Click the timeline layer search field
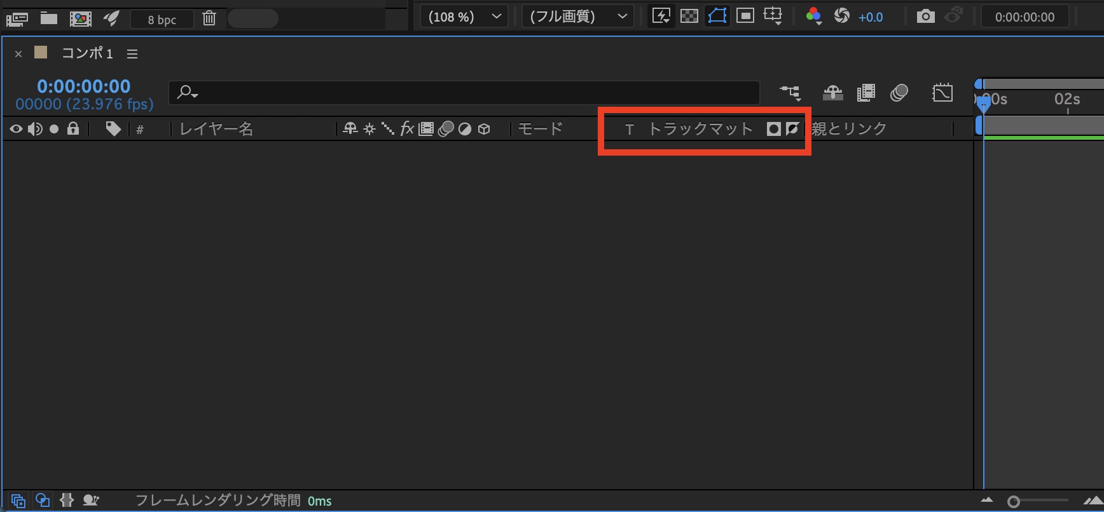This screenshot has width=1104, height=512. pyautogui.click(x=464, y=93)
